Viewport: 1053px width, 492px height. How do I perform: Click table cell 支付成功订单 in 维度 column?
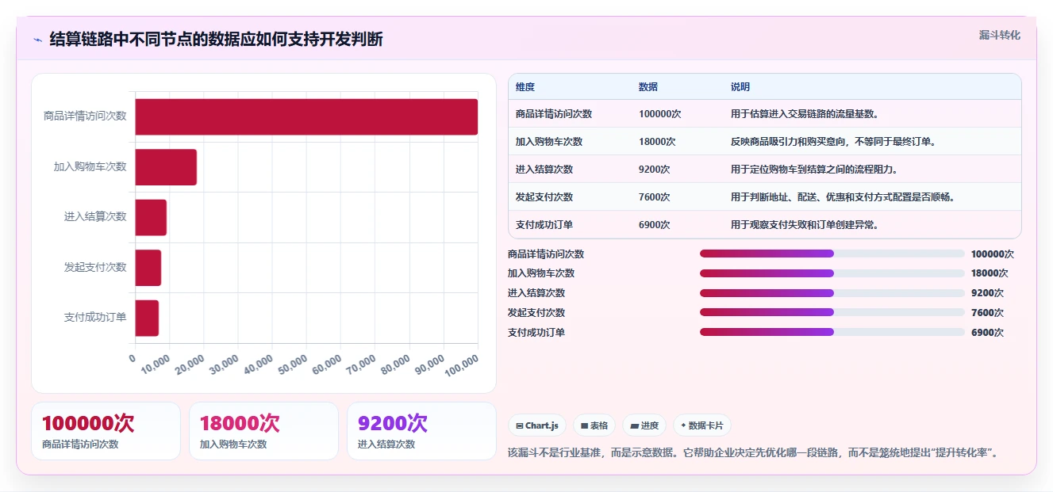[x=544, y=225]
